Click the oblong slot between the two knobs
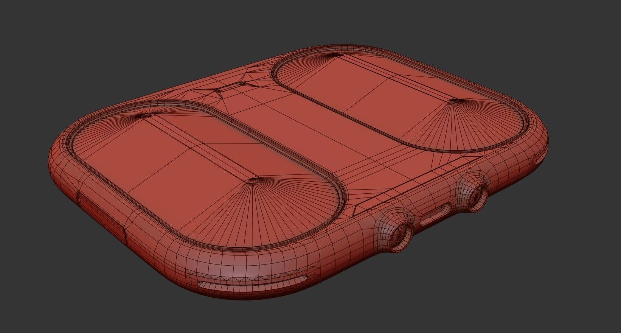 436,215
